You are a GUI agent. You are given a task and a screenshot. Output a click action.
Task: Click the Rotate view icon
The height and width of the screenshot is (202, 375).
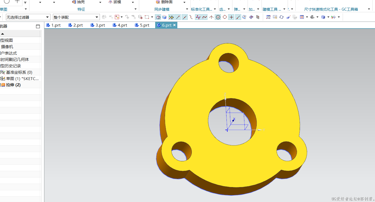coord(282,17)
